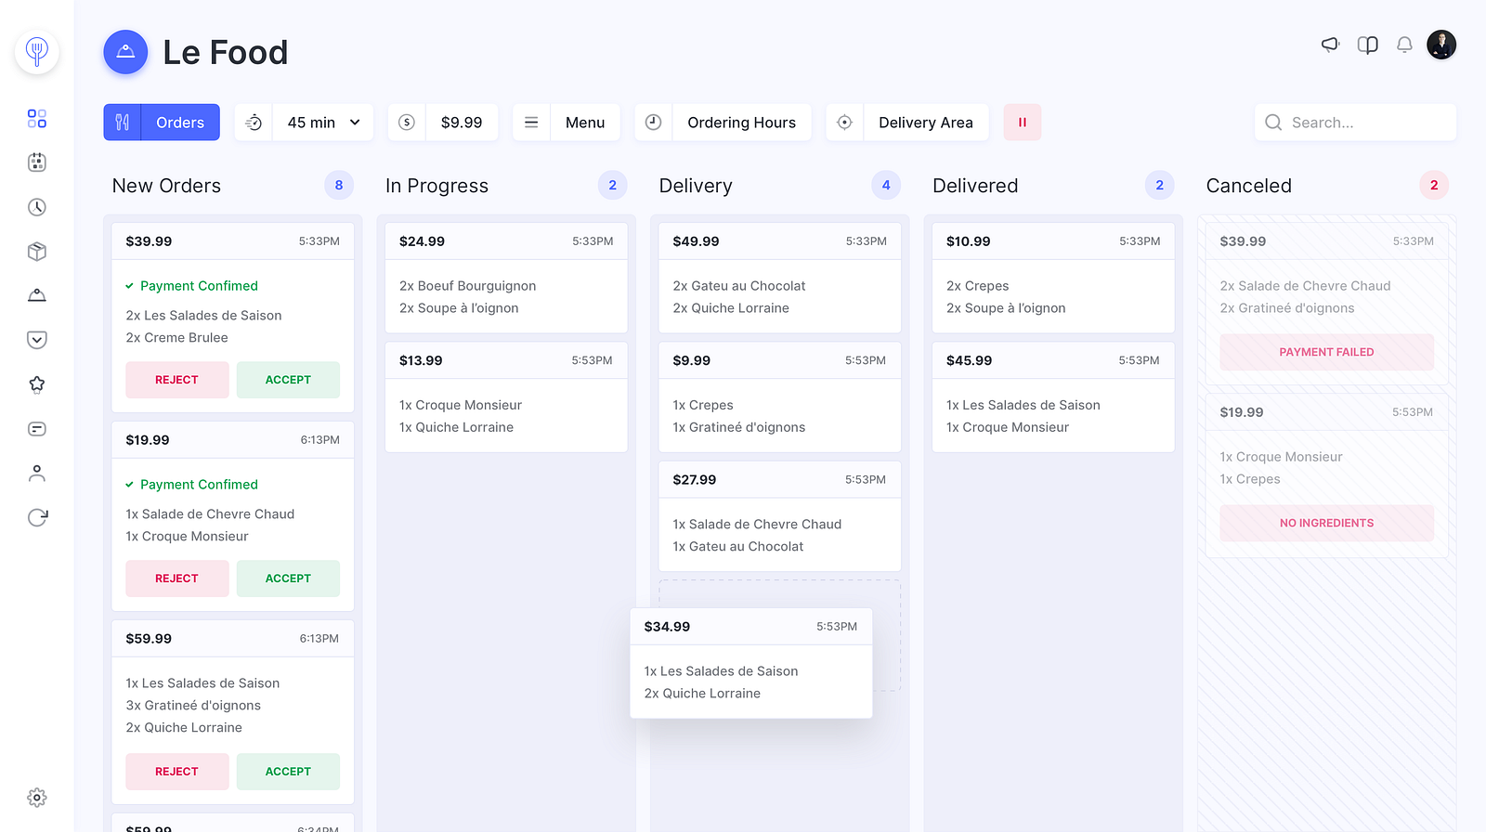Click the Delivery count badge 4
The image size is (1486, 832).
886,186
